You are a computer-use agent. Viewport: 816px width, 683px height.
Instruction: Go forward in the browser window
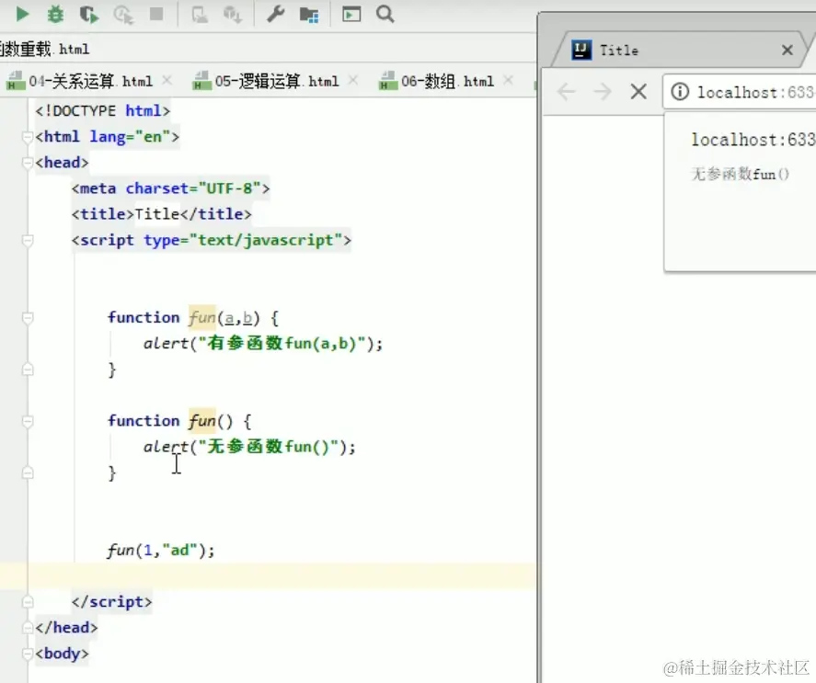(603, 92)
